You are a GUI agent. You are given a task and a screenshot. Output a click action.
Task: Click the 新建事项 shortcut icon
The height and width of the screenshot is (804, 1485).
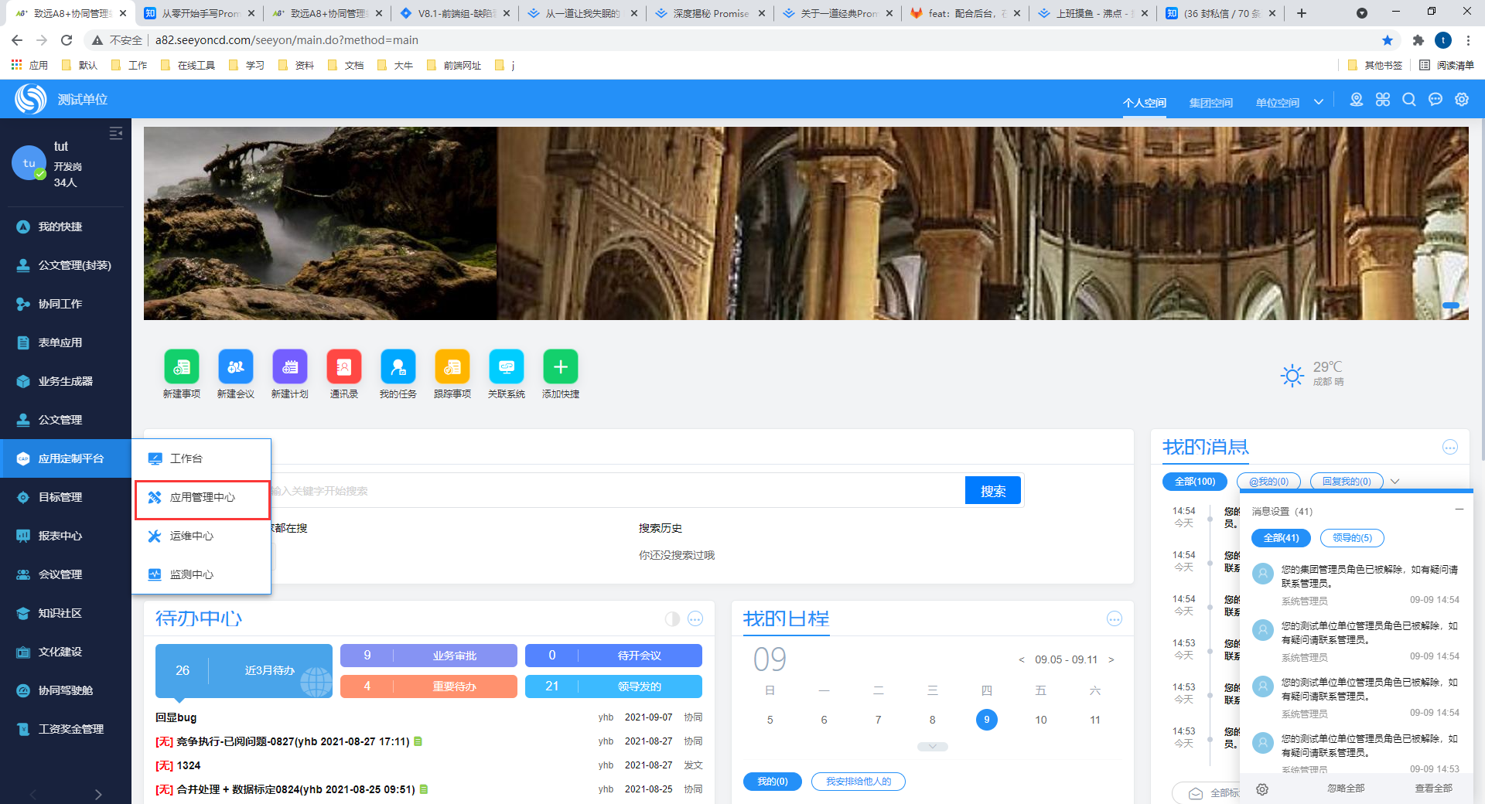click(x=181, y=366)
